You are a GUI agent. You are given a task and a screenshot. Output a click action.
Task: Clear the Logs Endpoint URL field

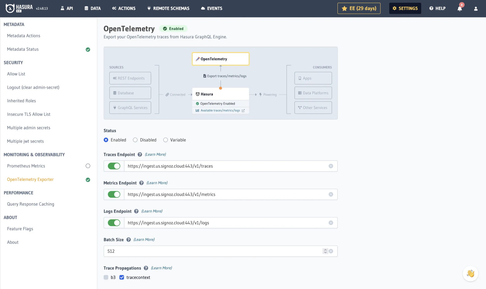[x=331, y=223]
